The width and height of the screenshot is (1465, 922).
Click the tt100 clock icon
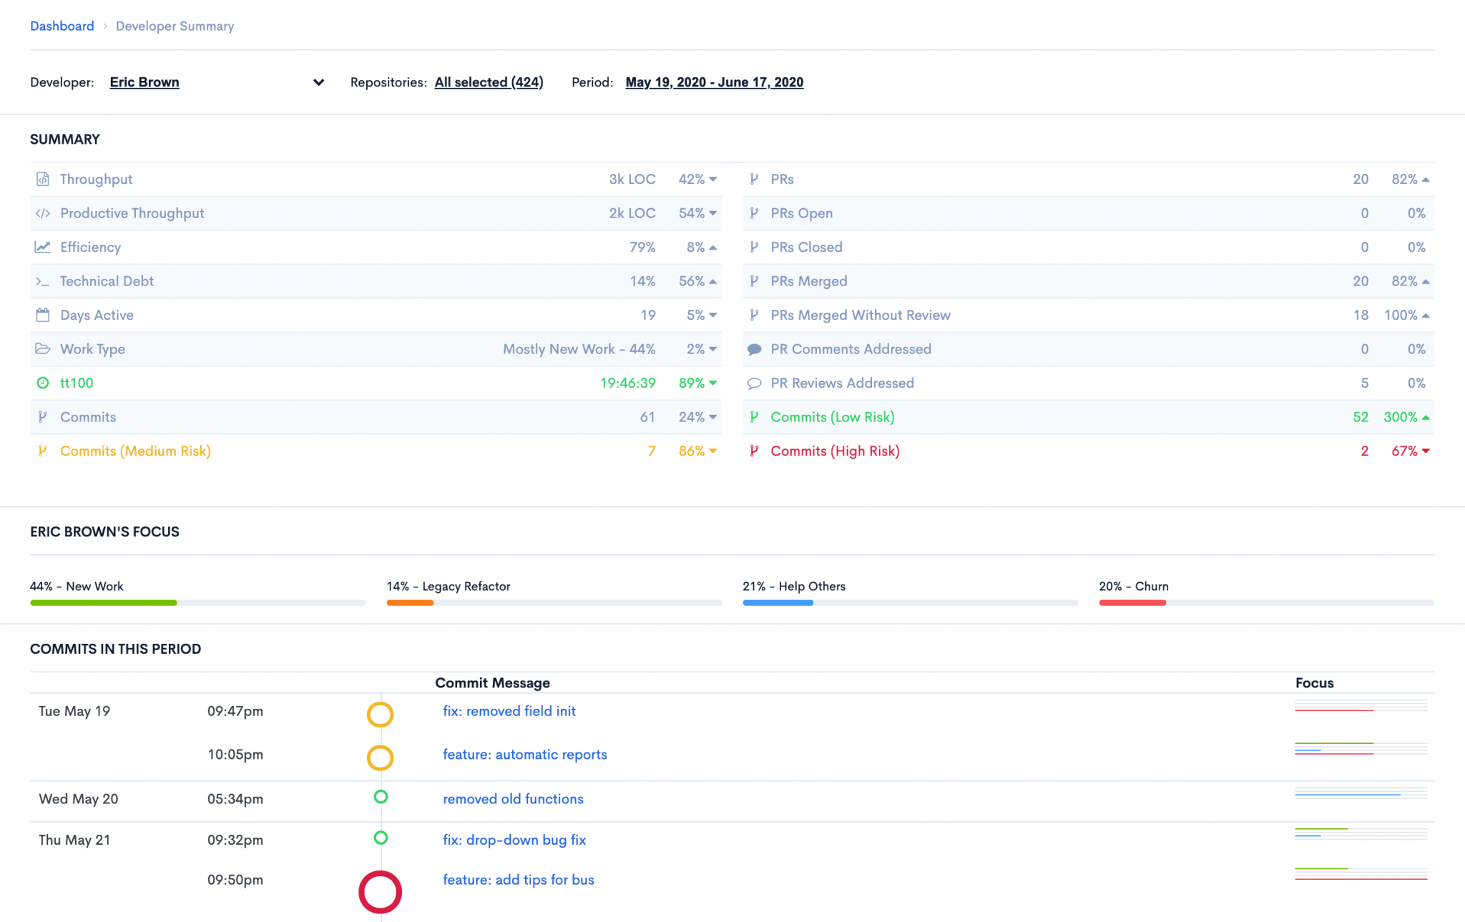click(43, 383)
